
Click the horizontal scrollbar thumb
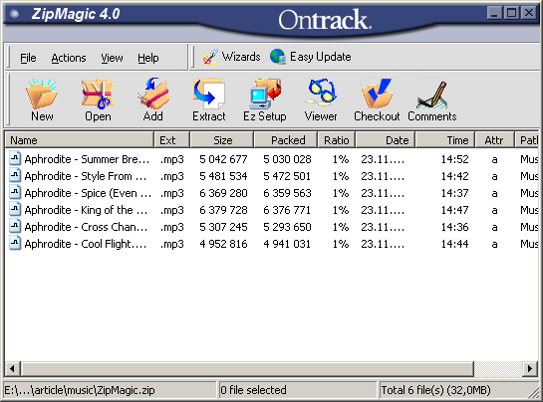click(x=247, y=369)
